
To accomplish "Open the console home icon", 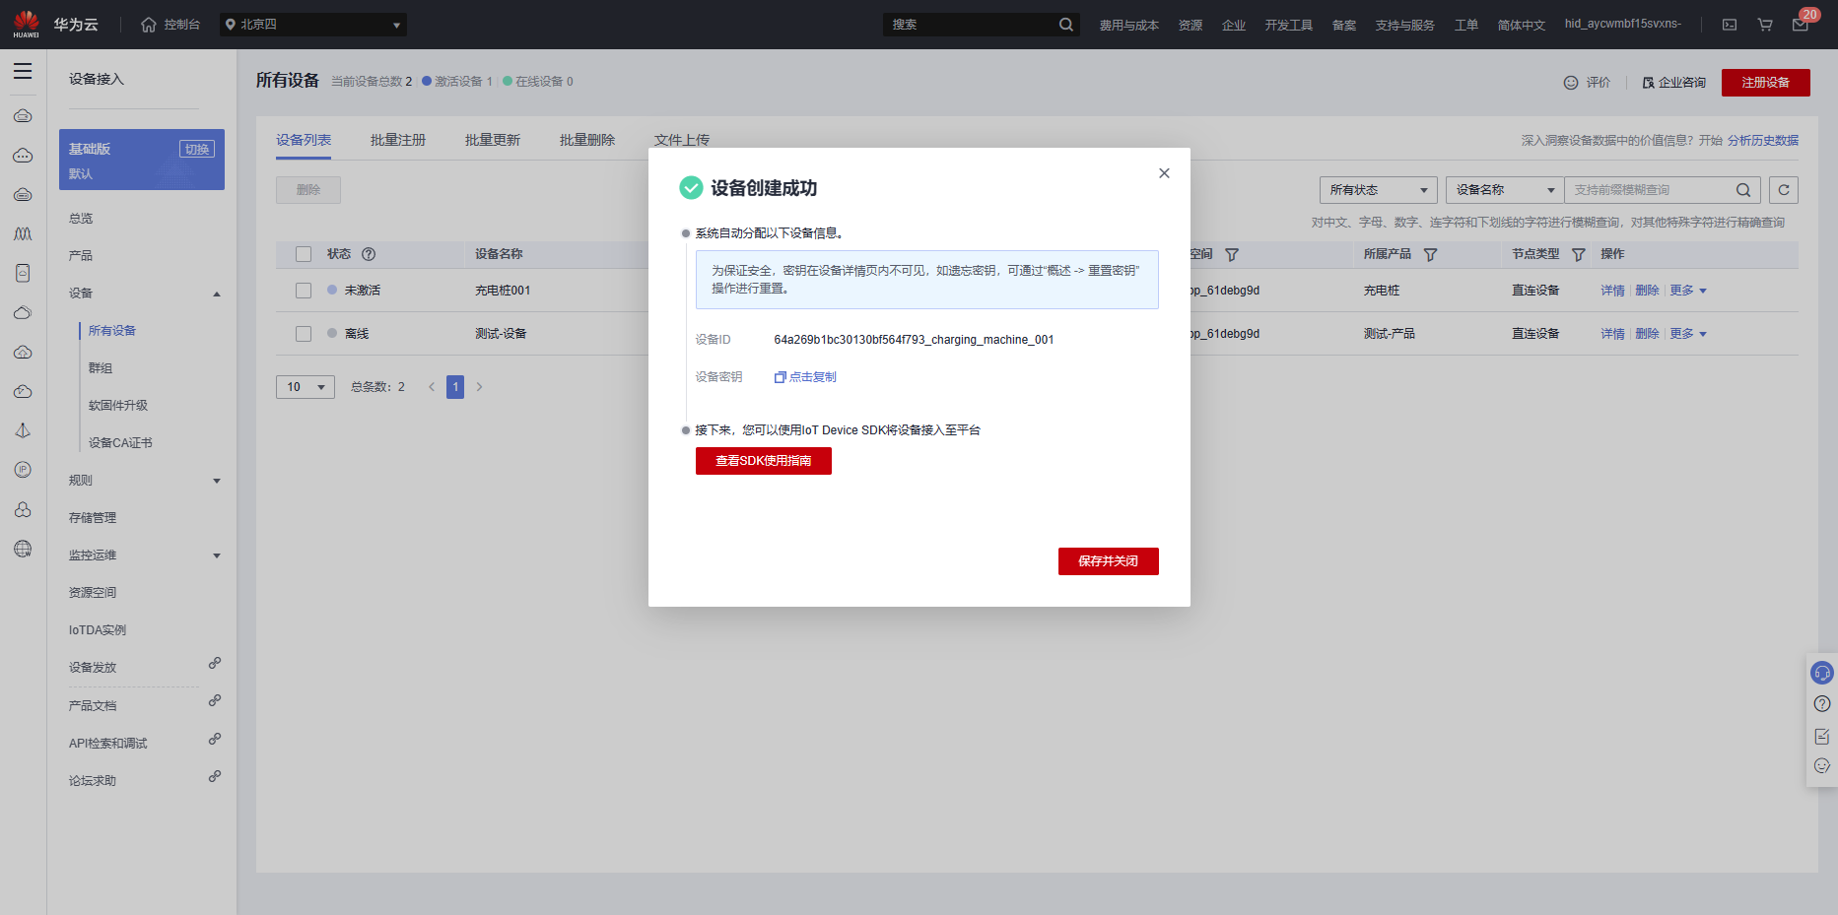I will (x=149, y=25).
